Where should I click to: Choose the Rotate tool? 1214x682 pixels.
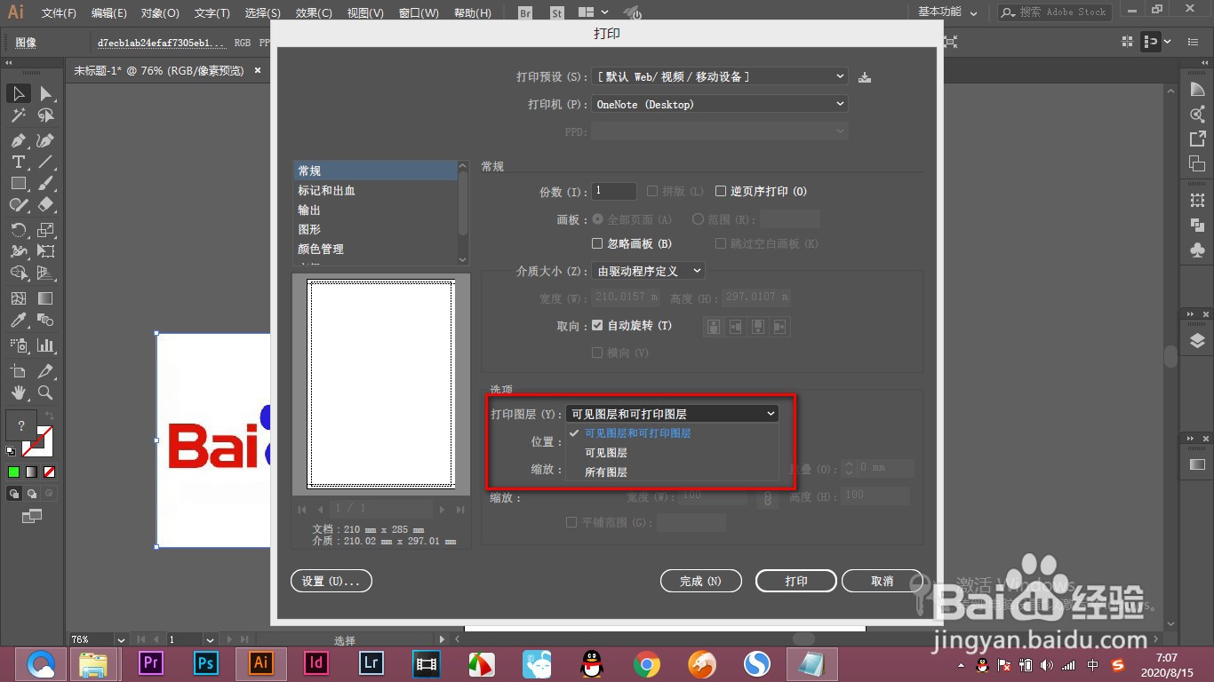[x=19, y=230]
